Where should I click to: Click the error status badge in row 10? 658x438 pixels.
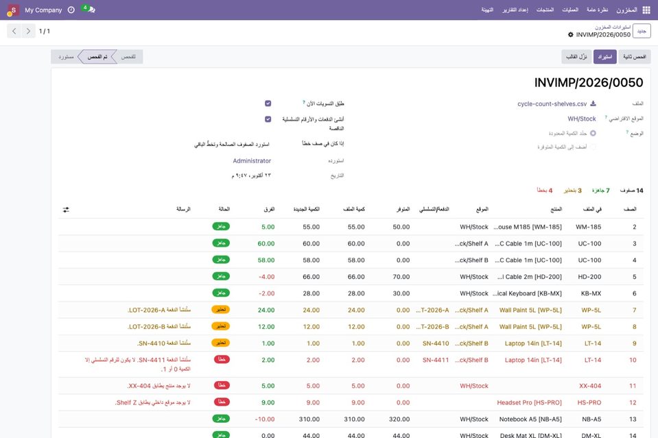(222, 359)
